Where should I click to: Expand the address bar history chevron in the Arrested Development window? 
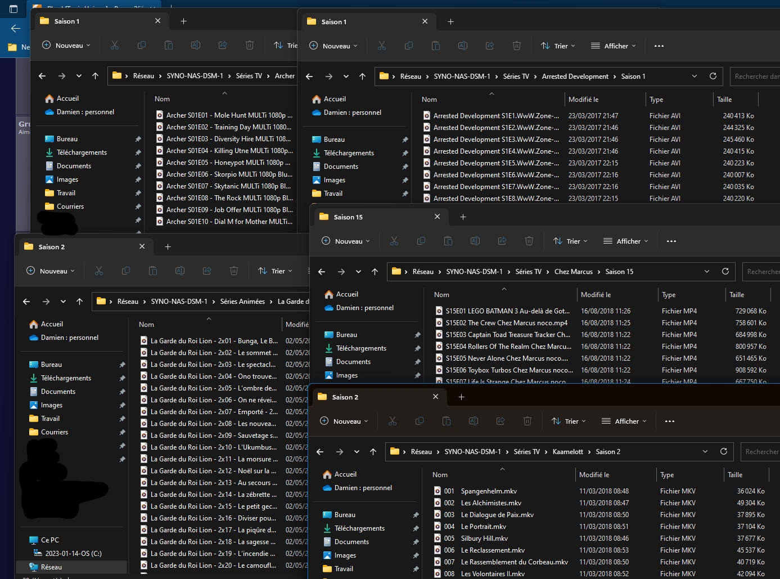695,77
